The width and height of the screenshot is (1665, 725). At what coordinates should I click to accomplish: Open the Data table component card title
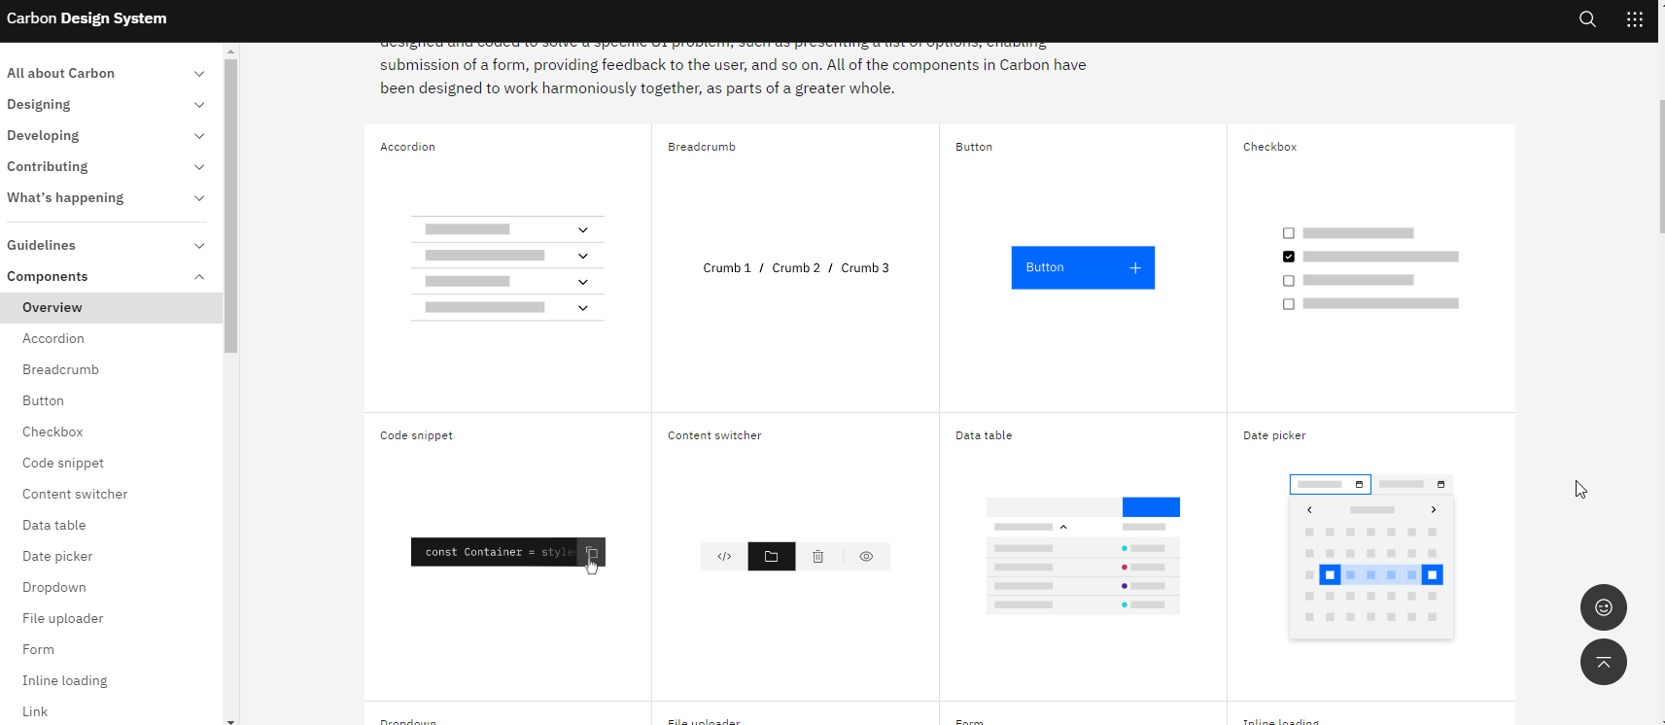click(984, 435)
